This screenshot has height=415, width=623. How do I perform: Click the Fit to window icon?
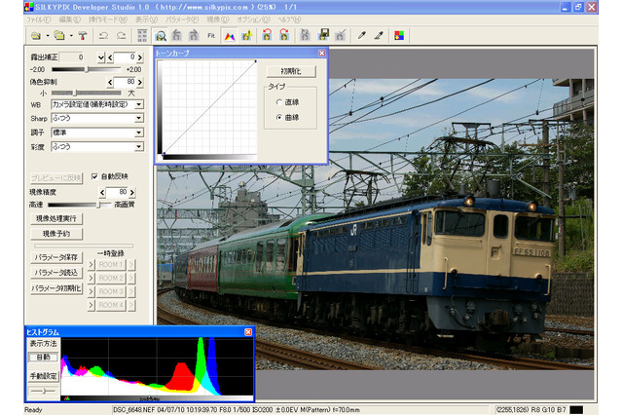point(211,35)
